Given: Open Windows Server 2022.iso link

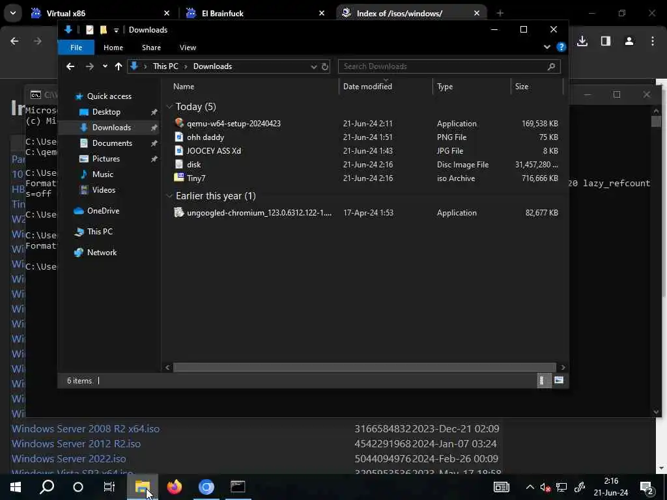Looking at the screenshot, I should tap(69, 459).
